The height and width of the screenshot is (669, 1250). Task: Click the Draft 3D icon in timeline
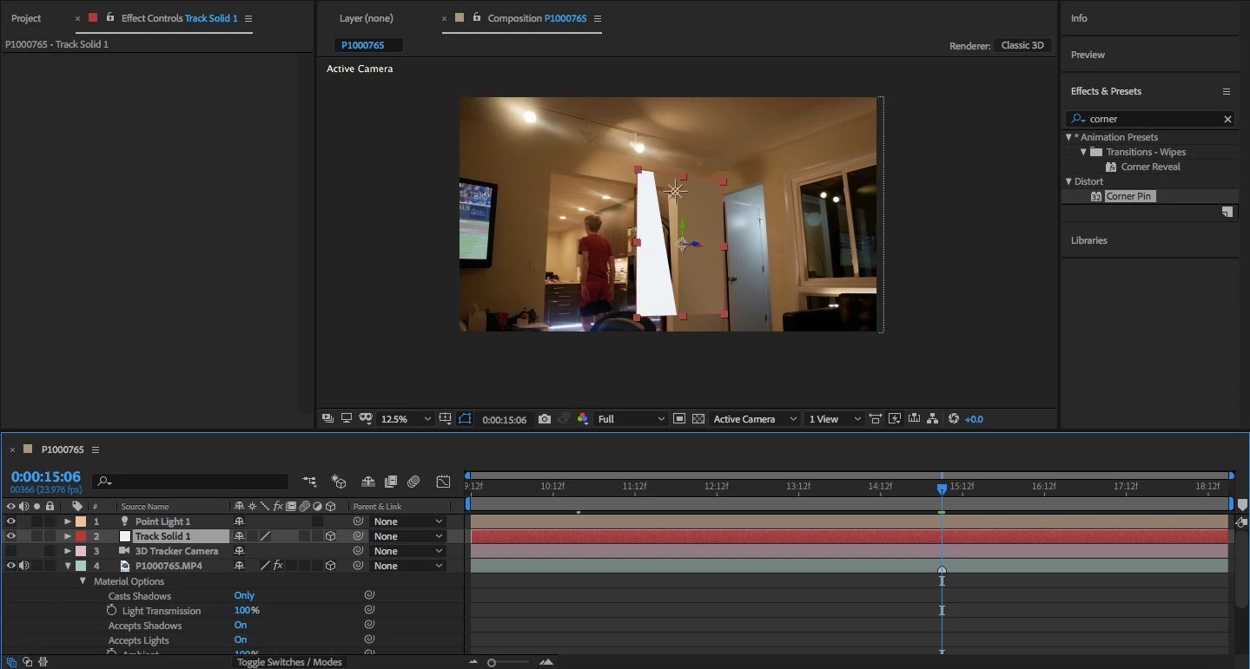[x=339, y=482]
